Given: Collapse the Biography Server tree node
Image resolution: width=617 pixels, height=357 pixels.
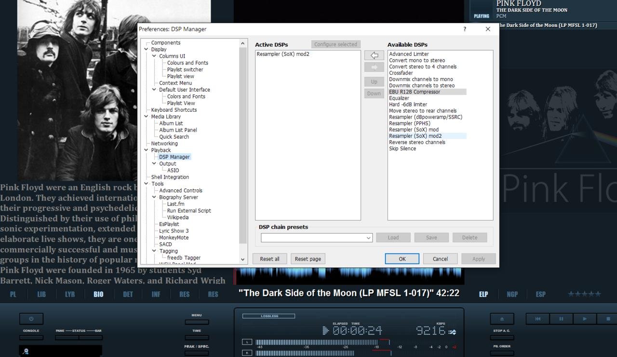Looking at the screenshot, I should 154,197.
